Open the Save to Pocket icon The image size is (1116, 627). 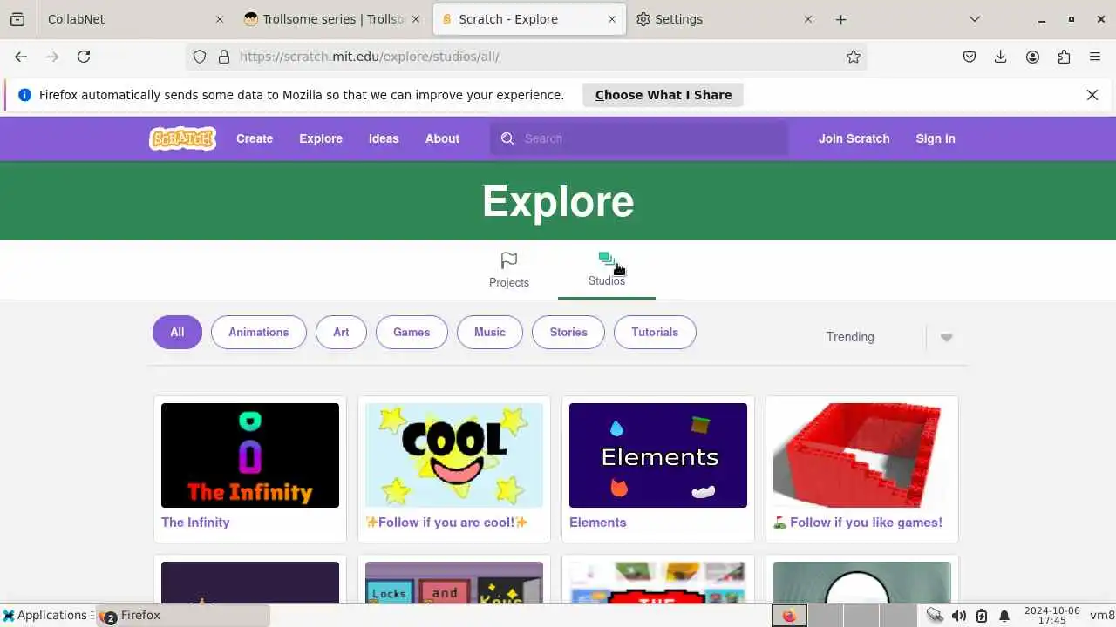[970, 57]
